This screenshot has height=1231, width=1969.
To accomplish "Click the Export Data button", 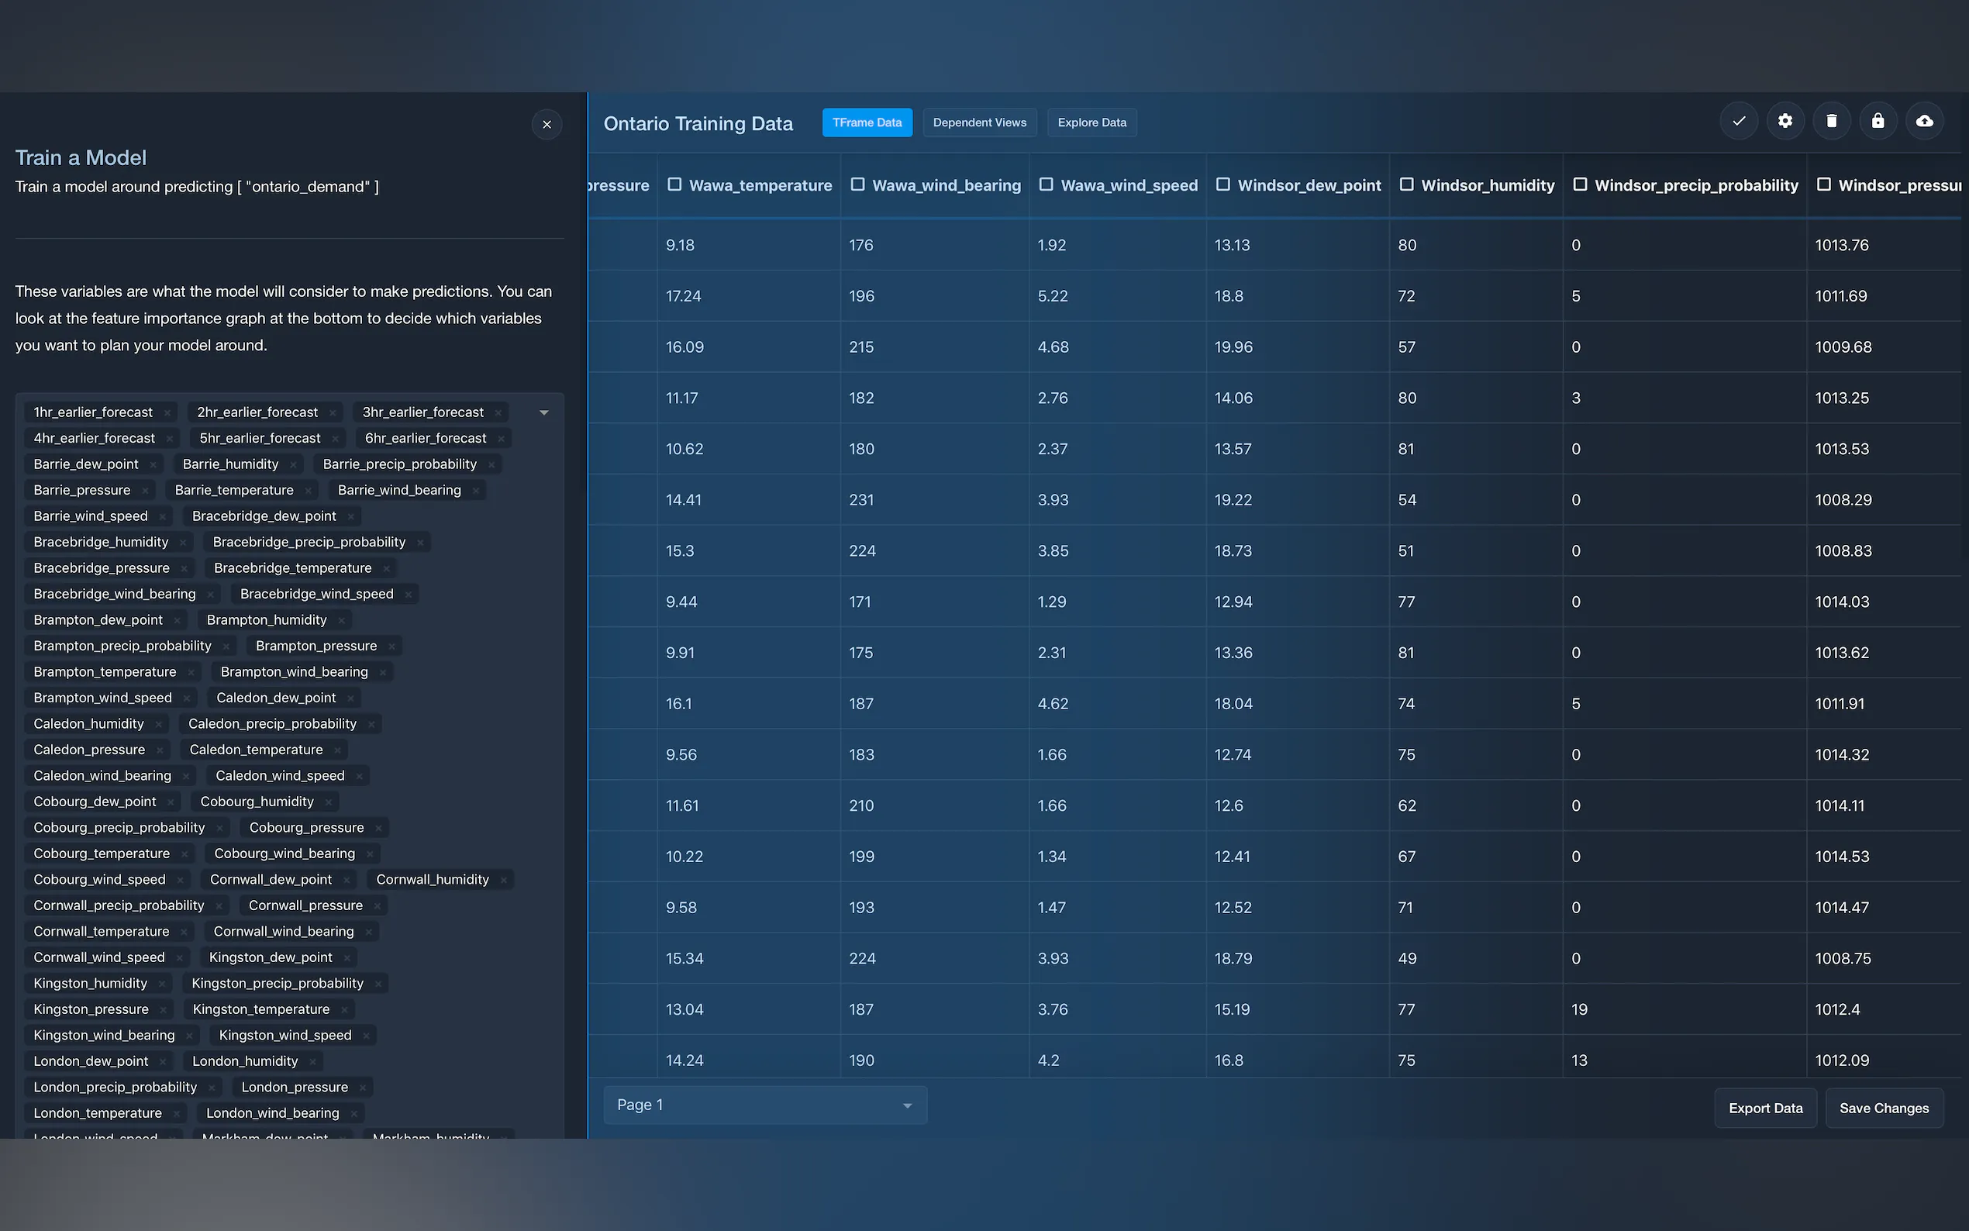I will 1764,1108.
